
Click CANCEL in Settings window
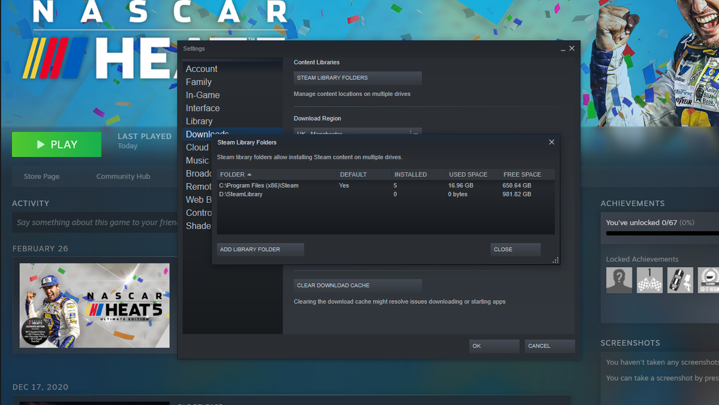tap(549, 346)
